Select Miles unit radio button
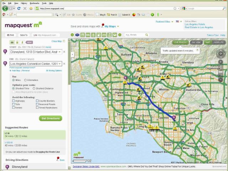228x171 pixels. coord(14,80)
